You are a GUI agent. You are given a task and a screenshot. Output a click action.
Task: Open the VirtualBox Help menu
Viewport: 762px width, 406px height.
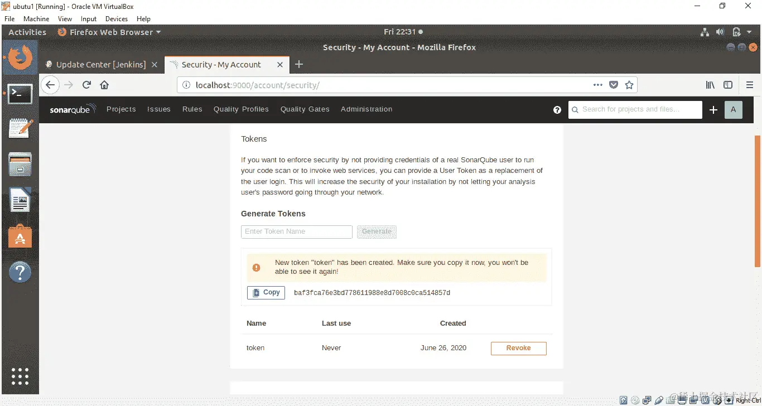(143, 18)
